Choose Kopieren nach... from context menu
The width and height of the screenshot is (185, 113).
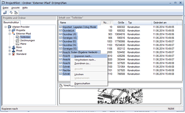[x=89, y=56]
